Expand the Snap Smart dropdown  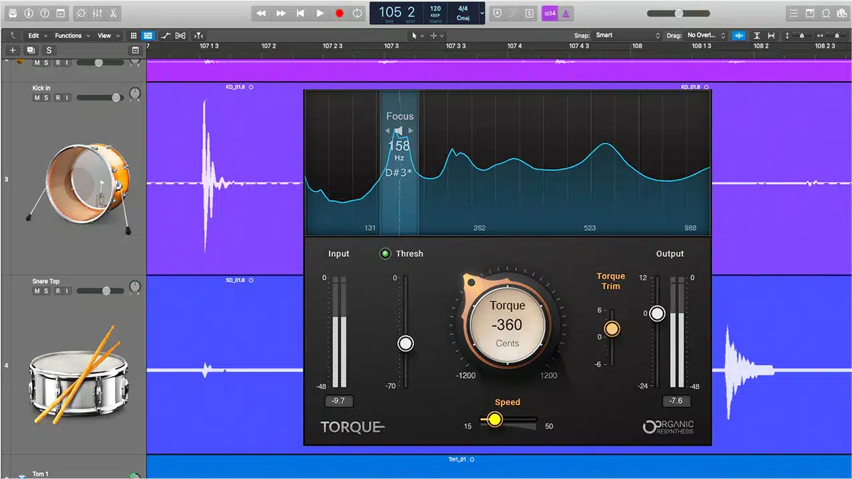pos(628,35)
